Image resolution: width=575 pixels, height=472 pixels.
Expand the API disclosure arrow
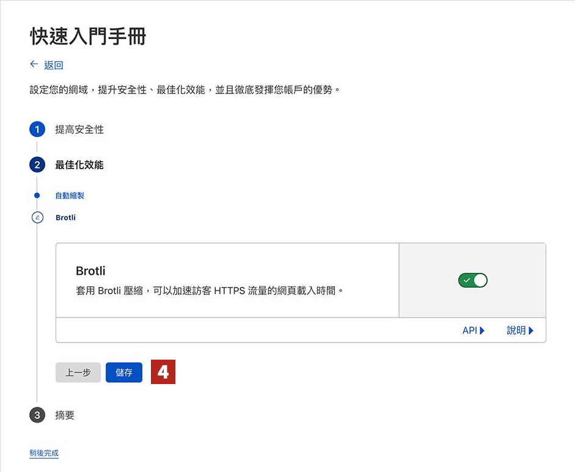click(x=482, y=330)
